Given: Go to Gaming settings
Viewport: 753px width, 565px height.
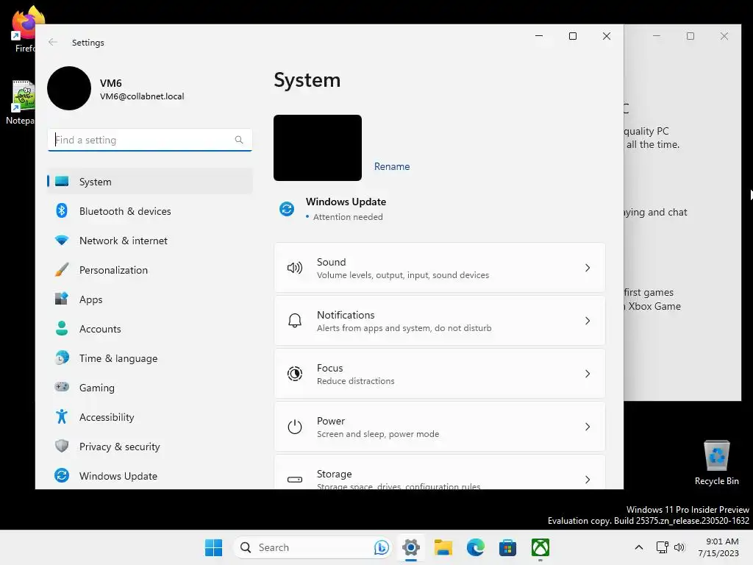Looking at the screenshot, I should click(150, 387).
